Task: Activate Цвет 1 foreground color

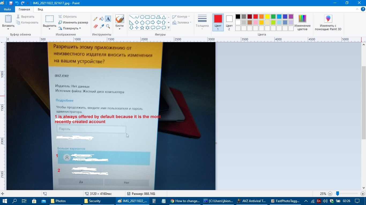Action: tap(218, 22)
